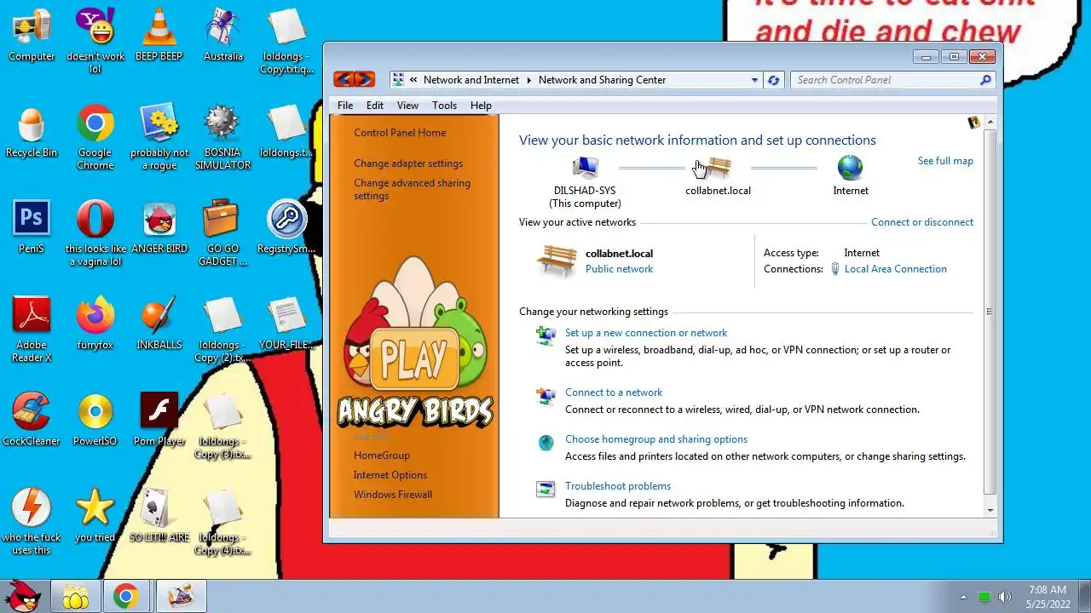Click Set up a new connection or network
Screen dimensions: 1091x613
tap(646, 333)
